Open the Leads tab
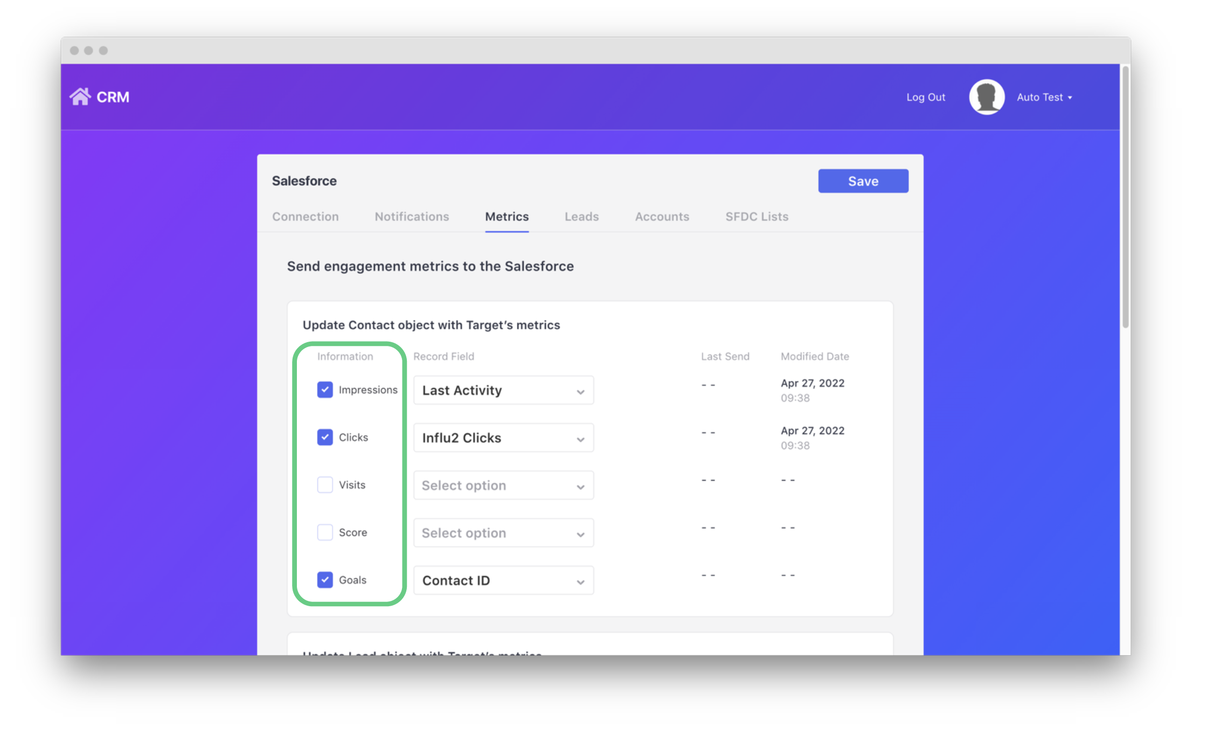The width and height of the screenshot is (1207, 735). [581, 217]
